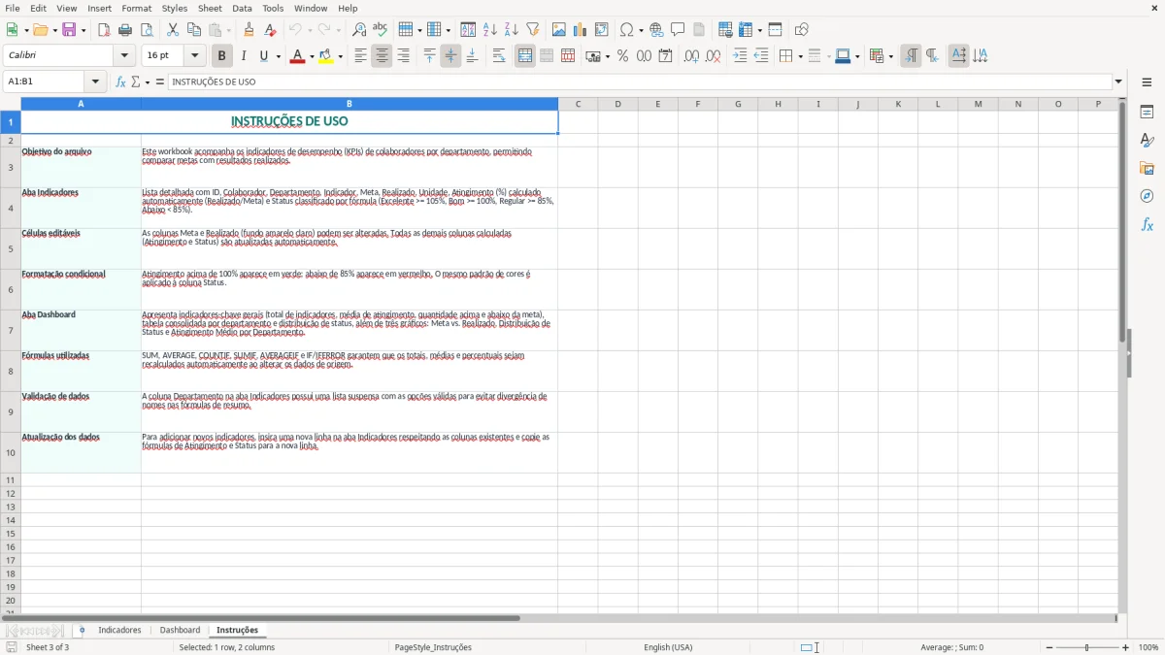Toggle Align Left

pyautogui.click(x=360, y=56)
